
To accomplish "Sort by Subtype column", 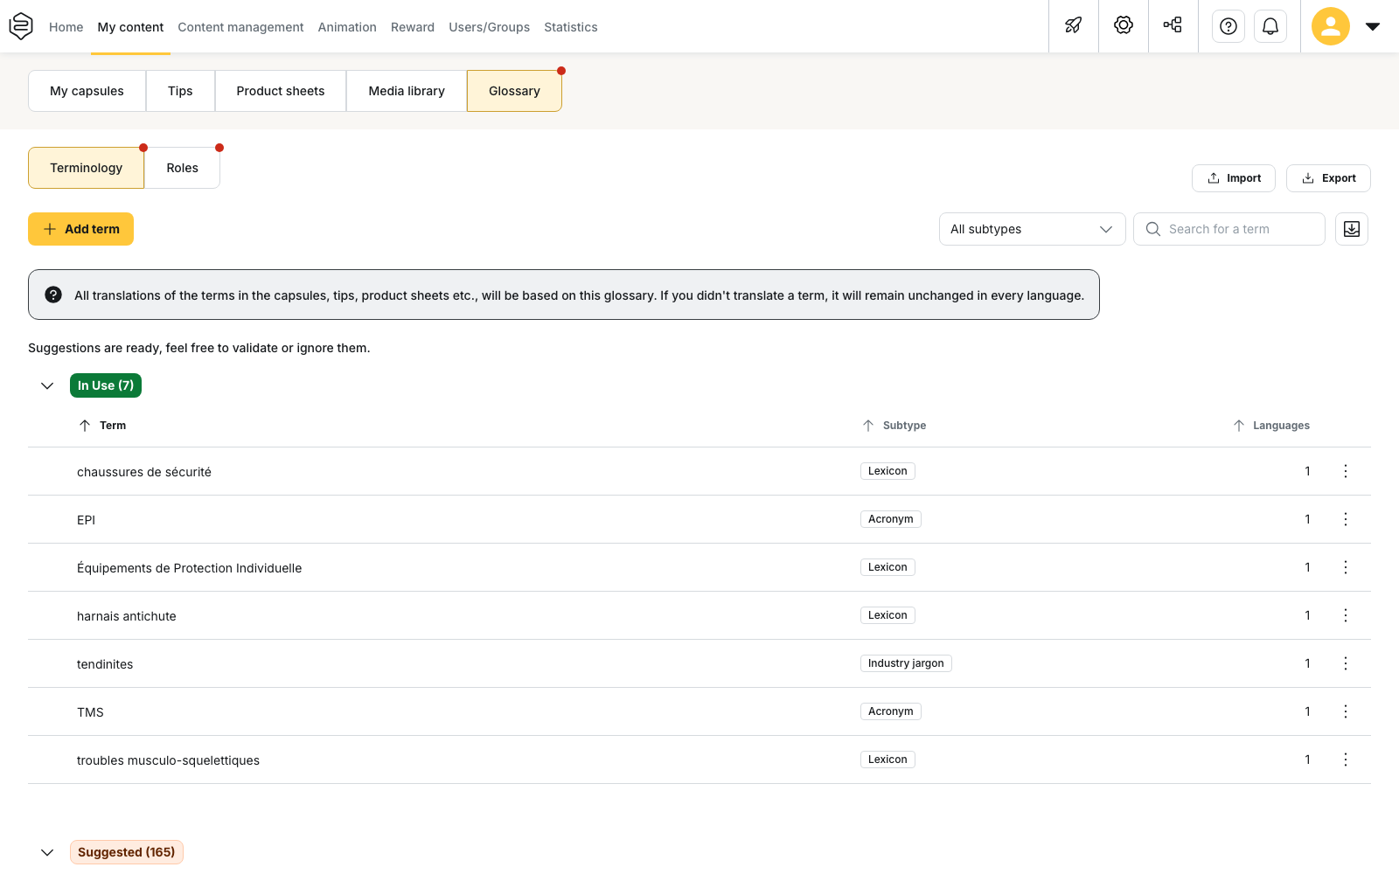I will click(894, 426).
